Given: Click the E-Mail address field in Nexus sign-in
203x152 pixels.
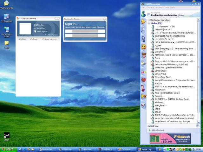Looking at the screenshot, I should (x=85, y=31).
